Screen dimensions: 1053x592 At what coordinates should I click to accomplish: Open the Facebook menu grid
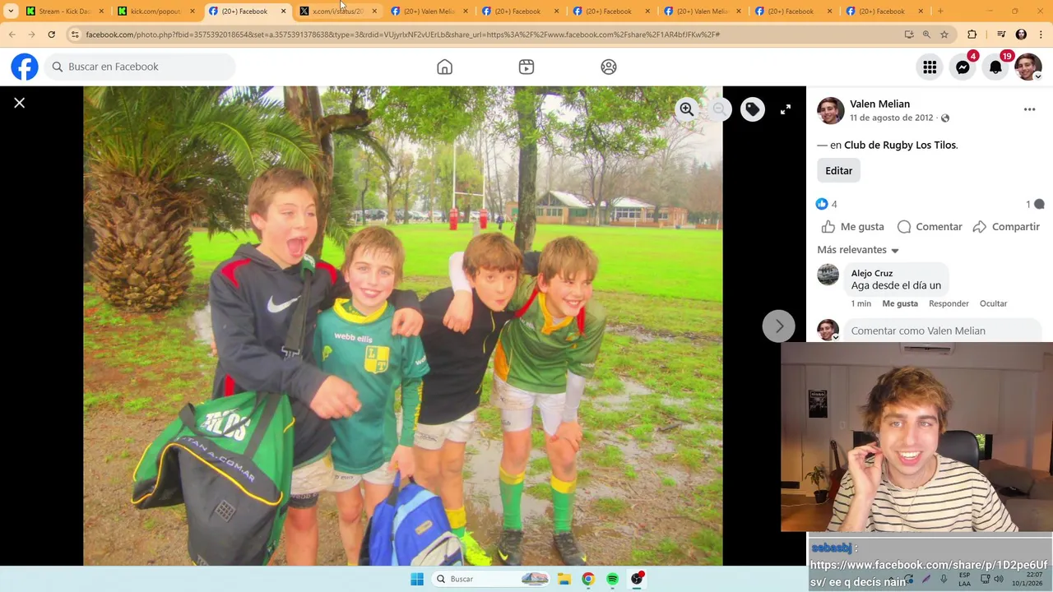pyautogui.click(x=930, y=67)
